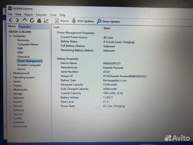Expand the Operating System node
The height and width of the screenshot is (145, 193).
pos(10,78)
